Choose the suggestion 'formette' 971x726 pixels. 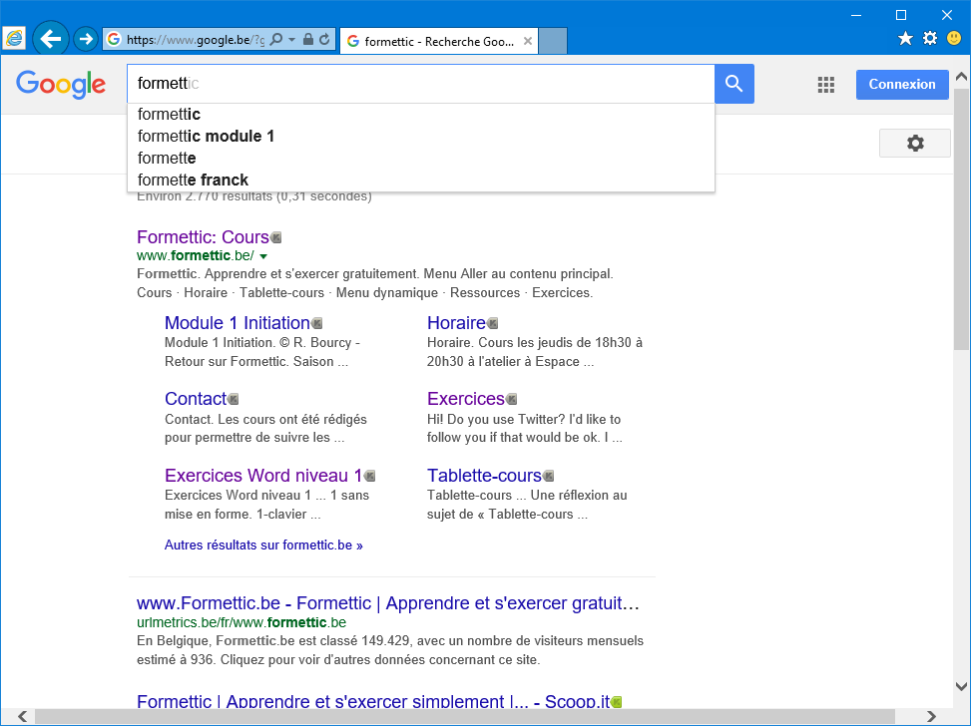[420, 158]
